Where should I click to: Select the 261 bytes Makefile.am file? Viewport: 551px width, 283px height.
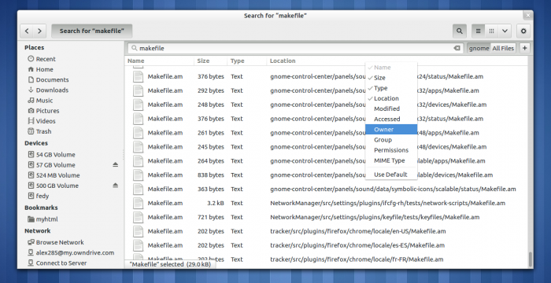(326, 133)
